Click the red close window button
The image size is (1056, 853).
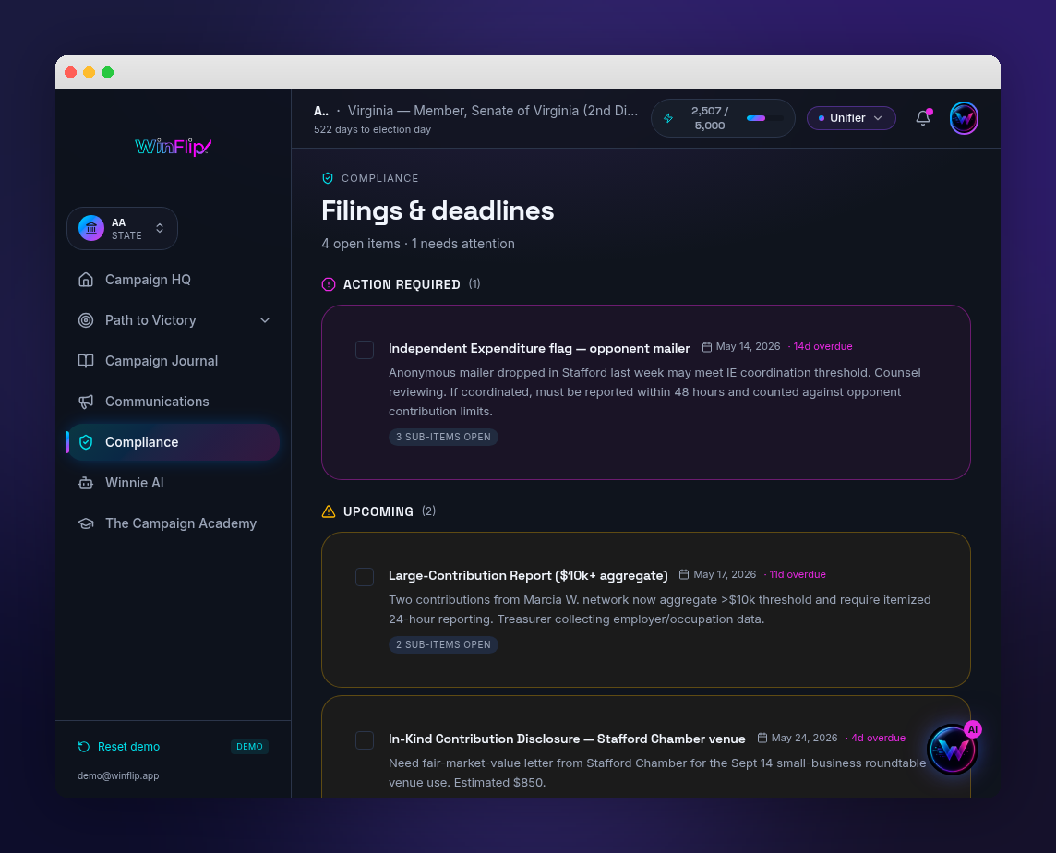[71, 72]
